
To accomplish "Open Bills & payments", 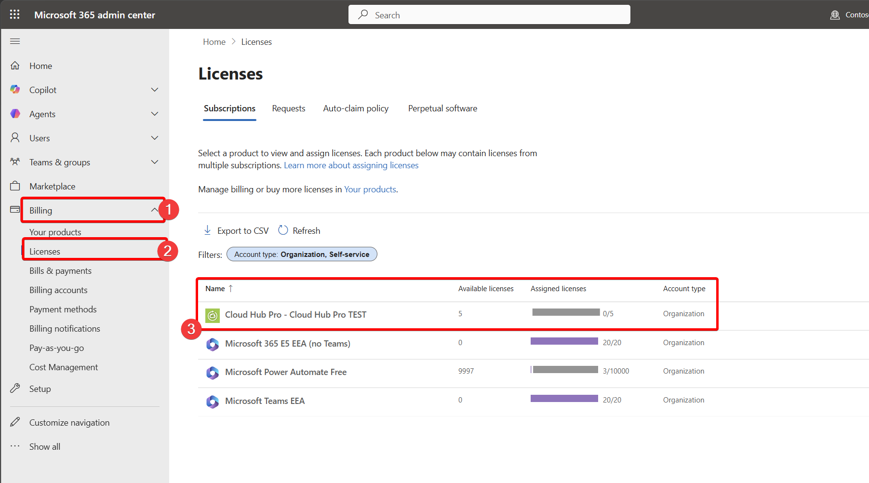I will pos(60,270).
